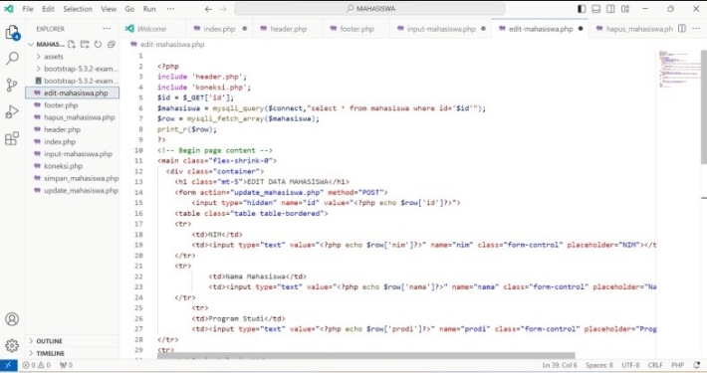Viewport: 707px width, 373px height.
Task: Show errors and warnings in status bar
Action: pyautogui.click(x=37, y=365)
